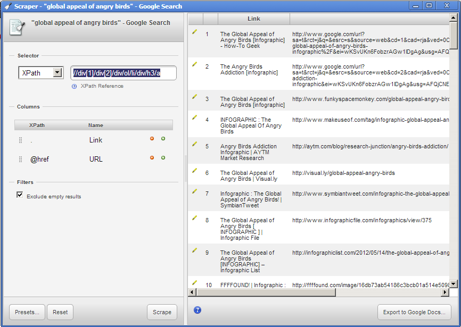Click the 'Link' name cell in Columns
The height and width of the screenshot is (327, 461).
click(96, 140)
